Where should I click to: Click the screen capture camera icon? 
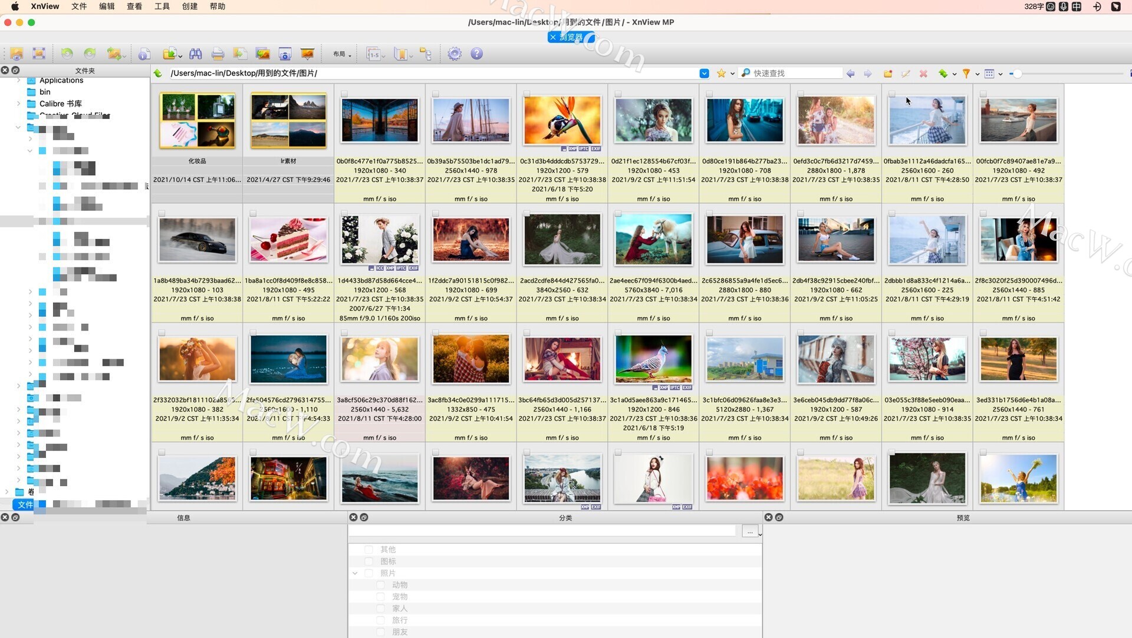285,54
